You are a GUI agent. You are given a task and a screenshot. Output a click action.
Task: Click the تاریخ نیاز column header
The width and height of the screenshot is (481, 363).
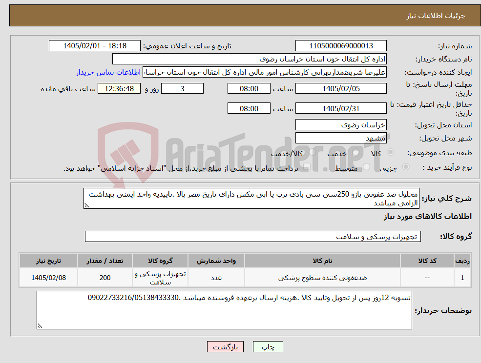click(x=48, y=261)
